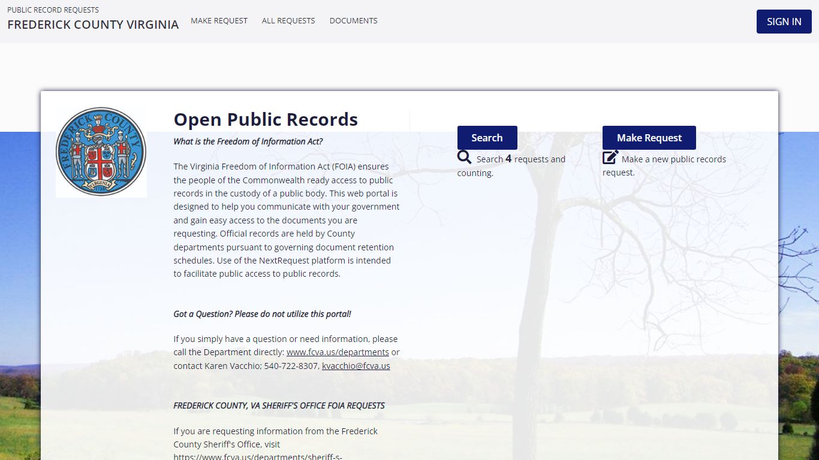The image size is (819, 460).
Task: Go to Frederick County Virginia home title
Action: tap(93, 25)
